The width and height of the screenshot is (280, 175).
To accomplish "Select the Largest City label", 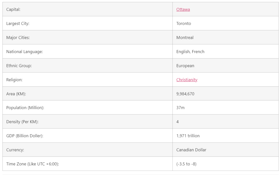I will coord(18,24).
